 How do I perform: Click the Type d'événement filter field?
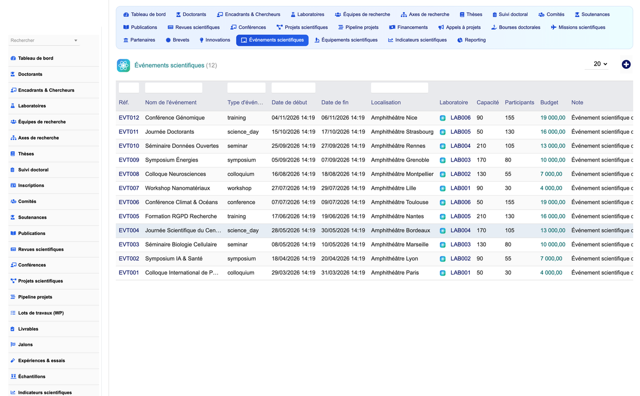point(246,88)
